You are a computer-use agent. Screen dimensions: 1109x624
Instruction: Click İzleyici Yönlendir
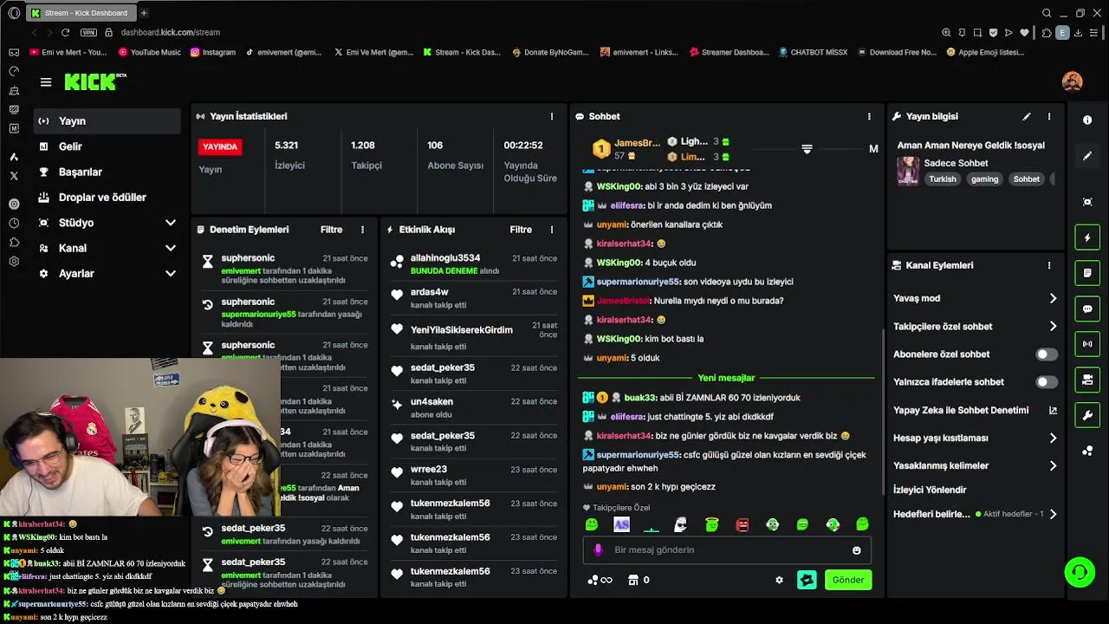930,490
